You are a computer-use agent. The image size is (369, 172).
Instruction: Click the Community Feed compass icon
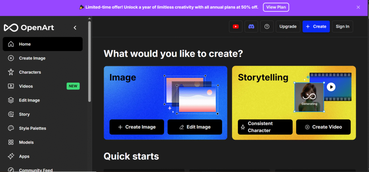point(11,170)
